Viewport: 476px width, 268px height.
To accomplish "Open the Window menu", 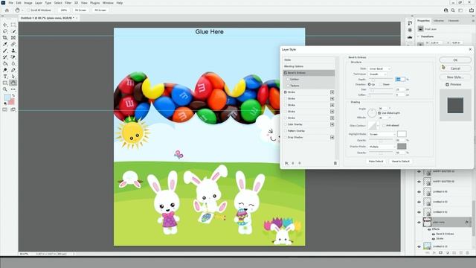I will pos(108,3).
